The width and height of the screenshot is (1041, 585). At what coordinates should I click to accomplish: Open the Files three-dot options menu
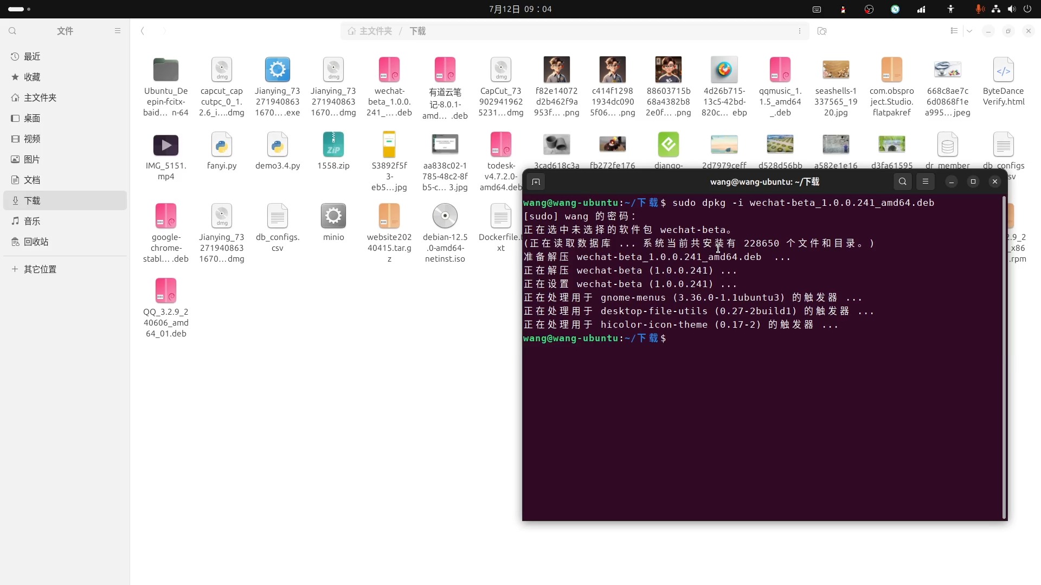point(800,31)
